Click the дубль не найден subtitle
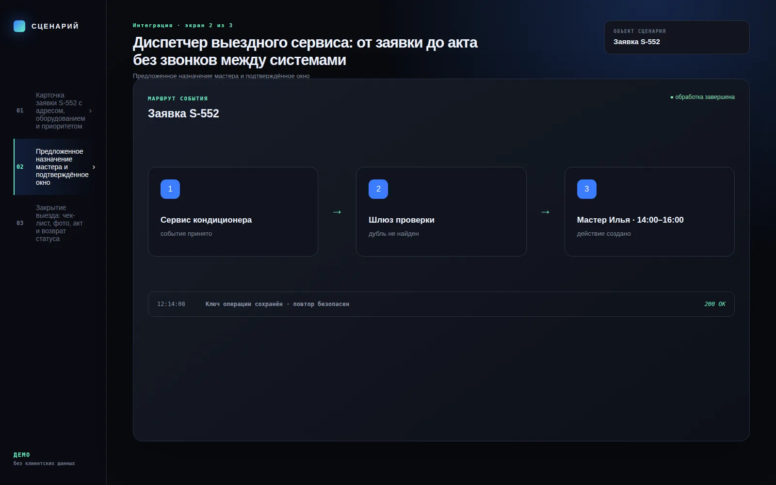 click(394, 234)
